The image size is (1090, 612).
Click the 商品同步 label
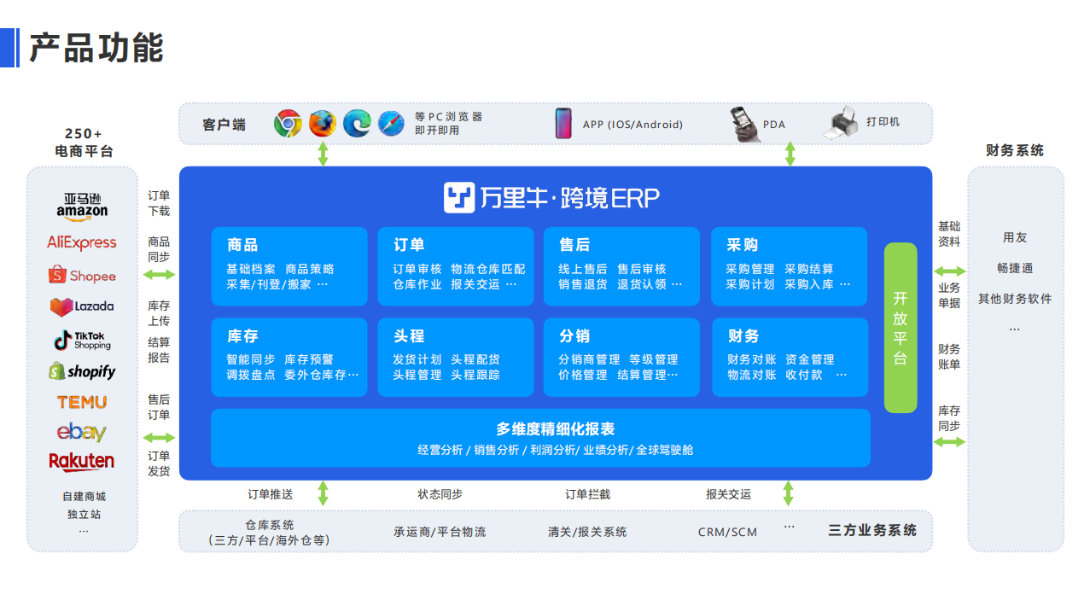coord(159,249)
